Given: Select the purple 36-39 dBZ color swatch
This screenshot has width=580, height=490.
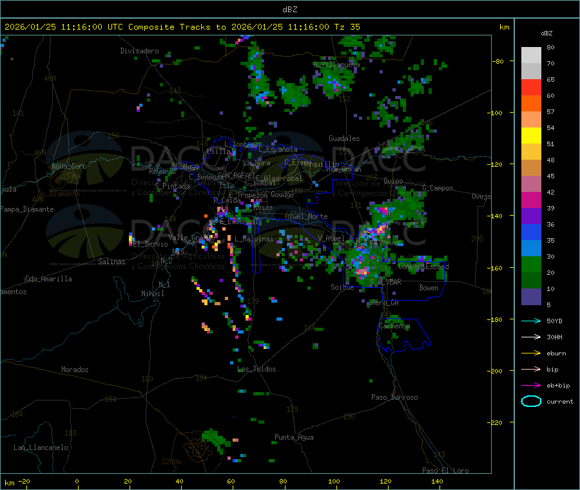Looking at the screenshot, I should 531,216.
